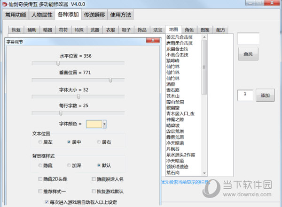This screenshot has width=282, height=207.
Task: Enable the 隐藏2D头像 checkbox
Action: point(40,179)
